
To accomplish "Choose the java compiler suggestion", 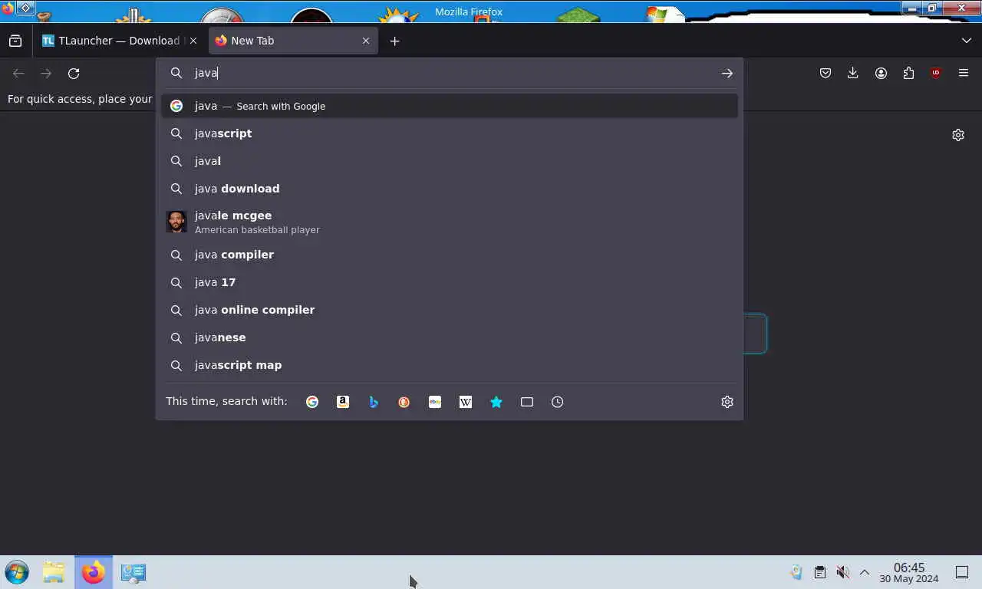I will [x=450, y=255].
